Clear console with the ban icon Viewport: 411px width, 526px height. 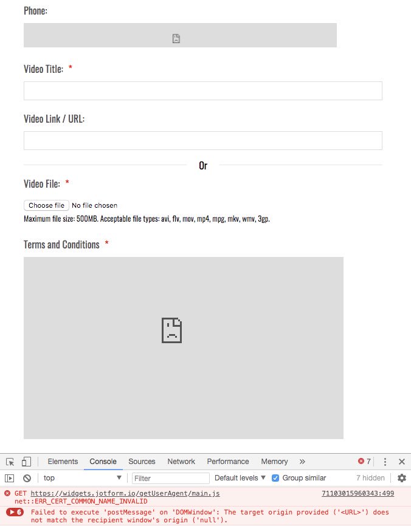click(x=27, y=478)
